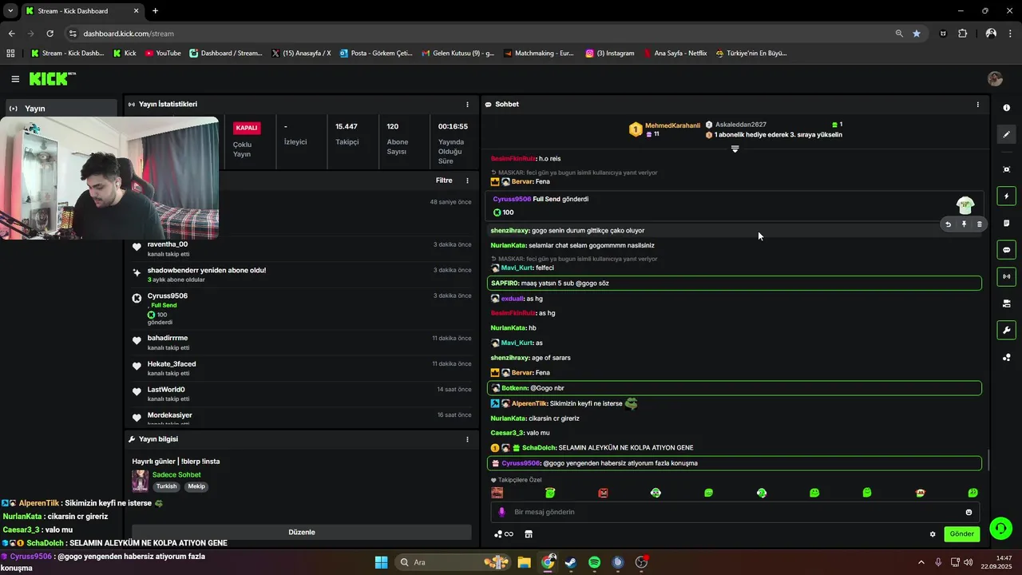Click shadowbenderr resubscribed activity entry
The image size is (1022, 575).
(x=302, y=275)
